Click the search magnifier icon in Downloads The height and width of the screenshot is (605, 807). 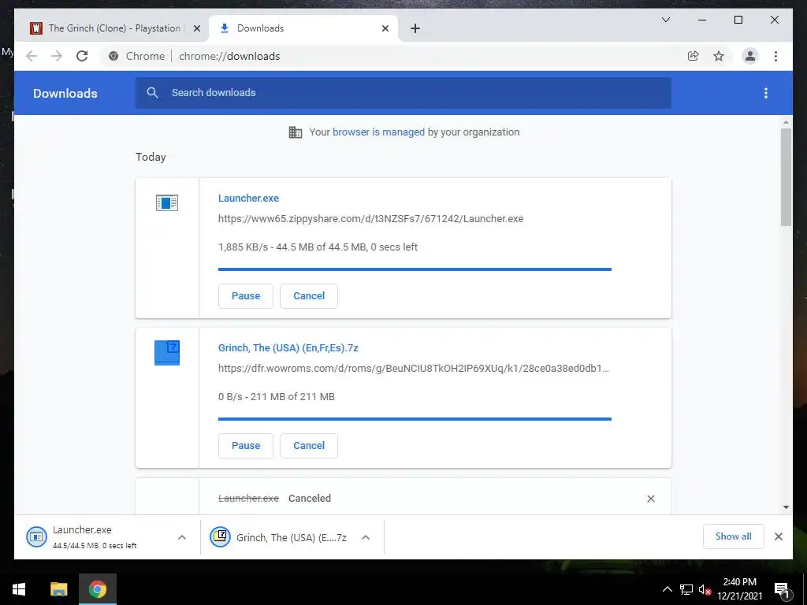152,93
